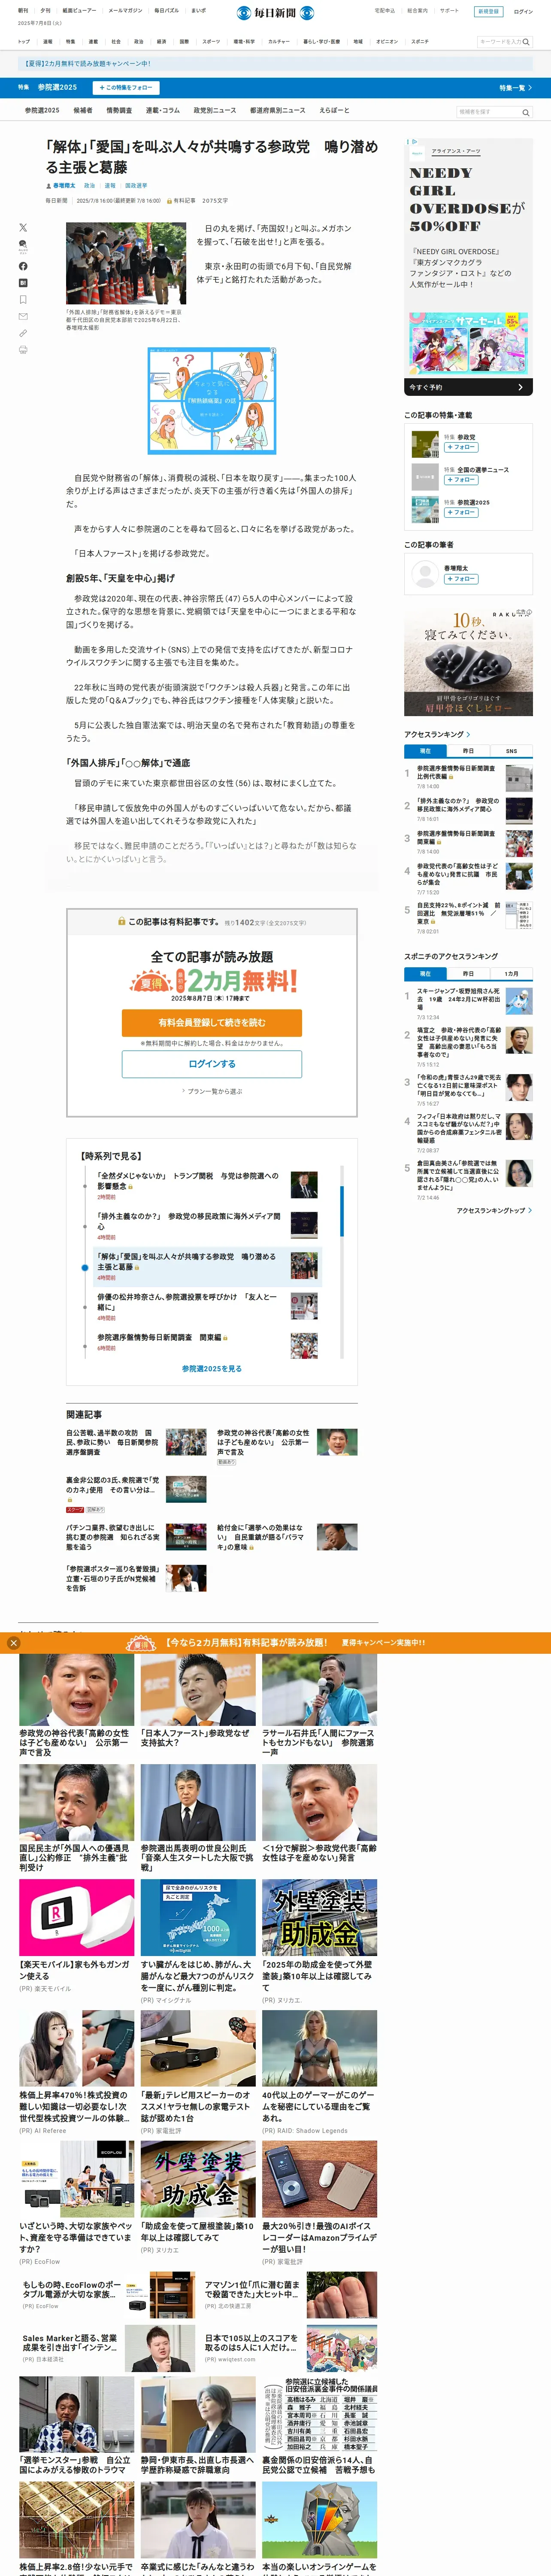551x2576 pixels.
Task: Open the 楽天モバイル ad thumbnail
Action: [x=77, y=1917]
